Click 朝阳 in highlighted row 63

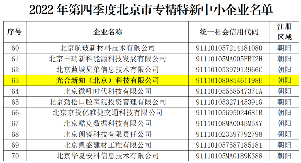[284, 80]
